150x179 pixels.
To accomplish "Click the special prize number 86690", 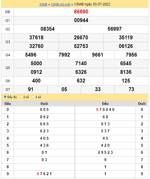I will [x=81, y=12].
